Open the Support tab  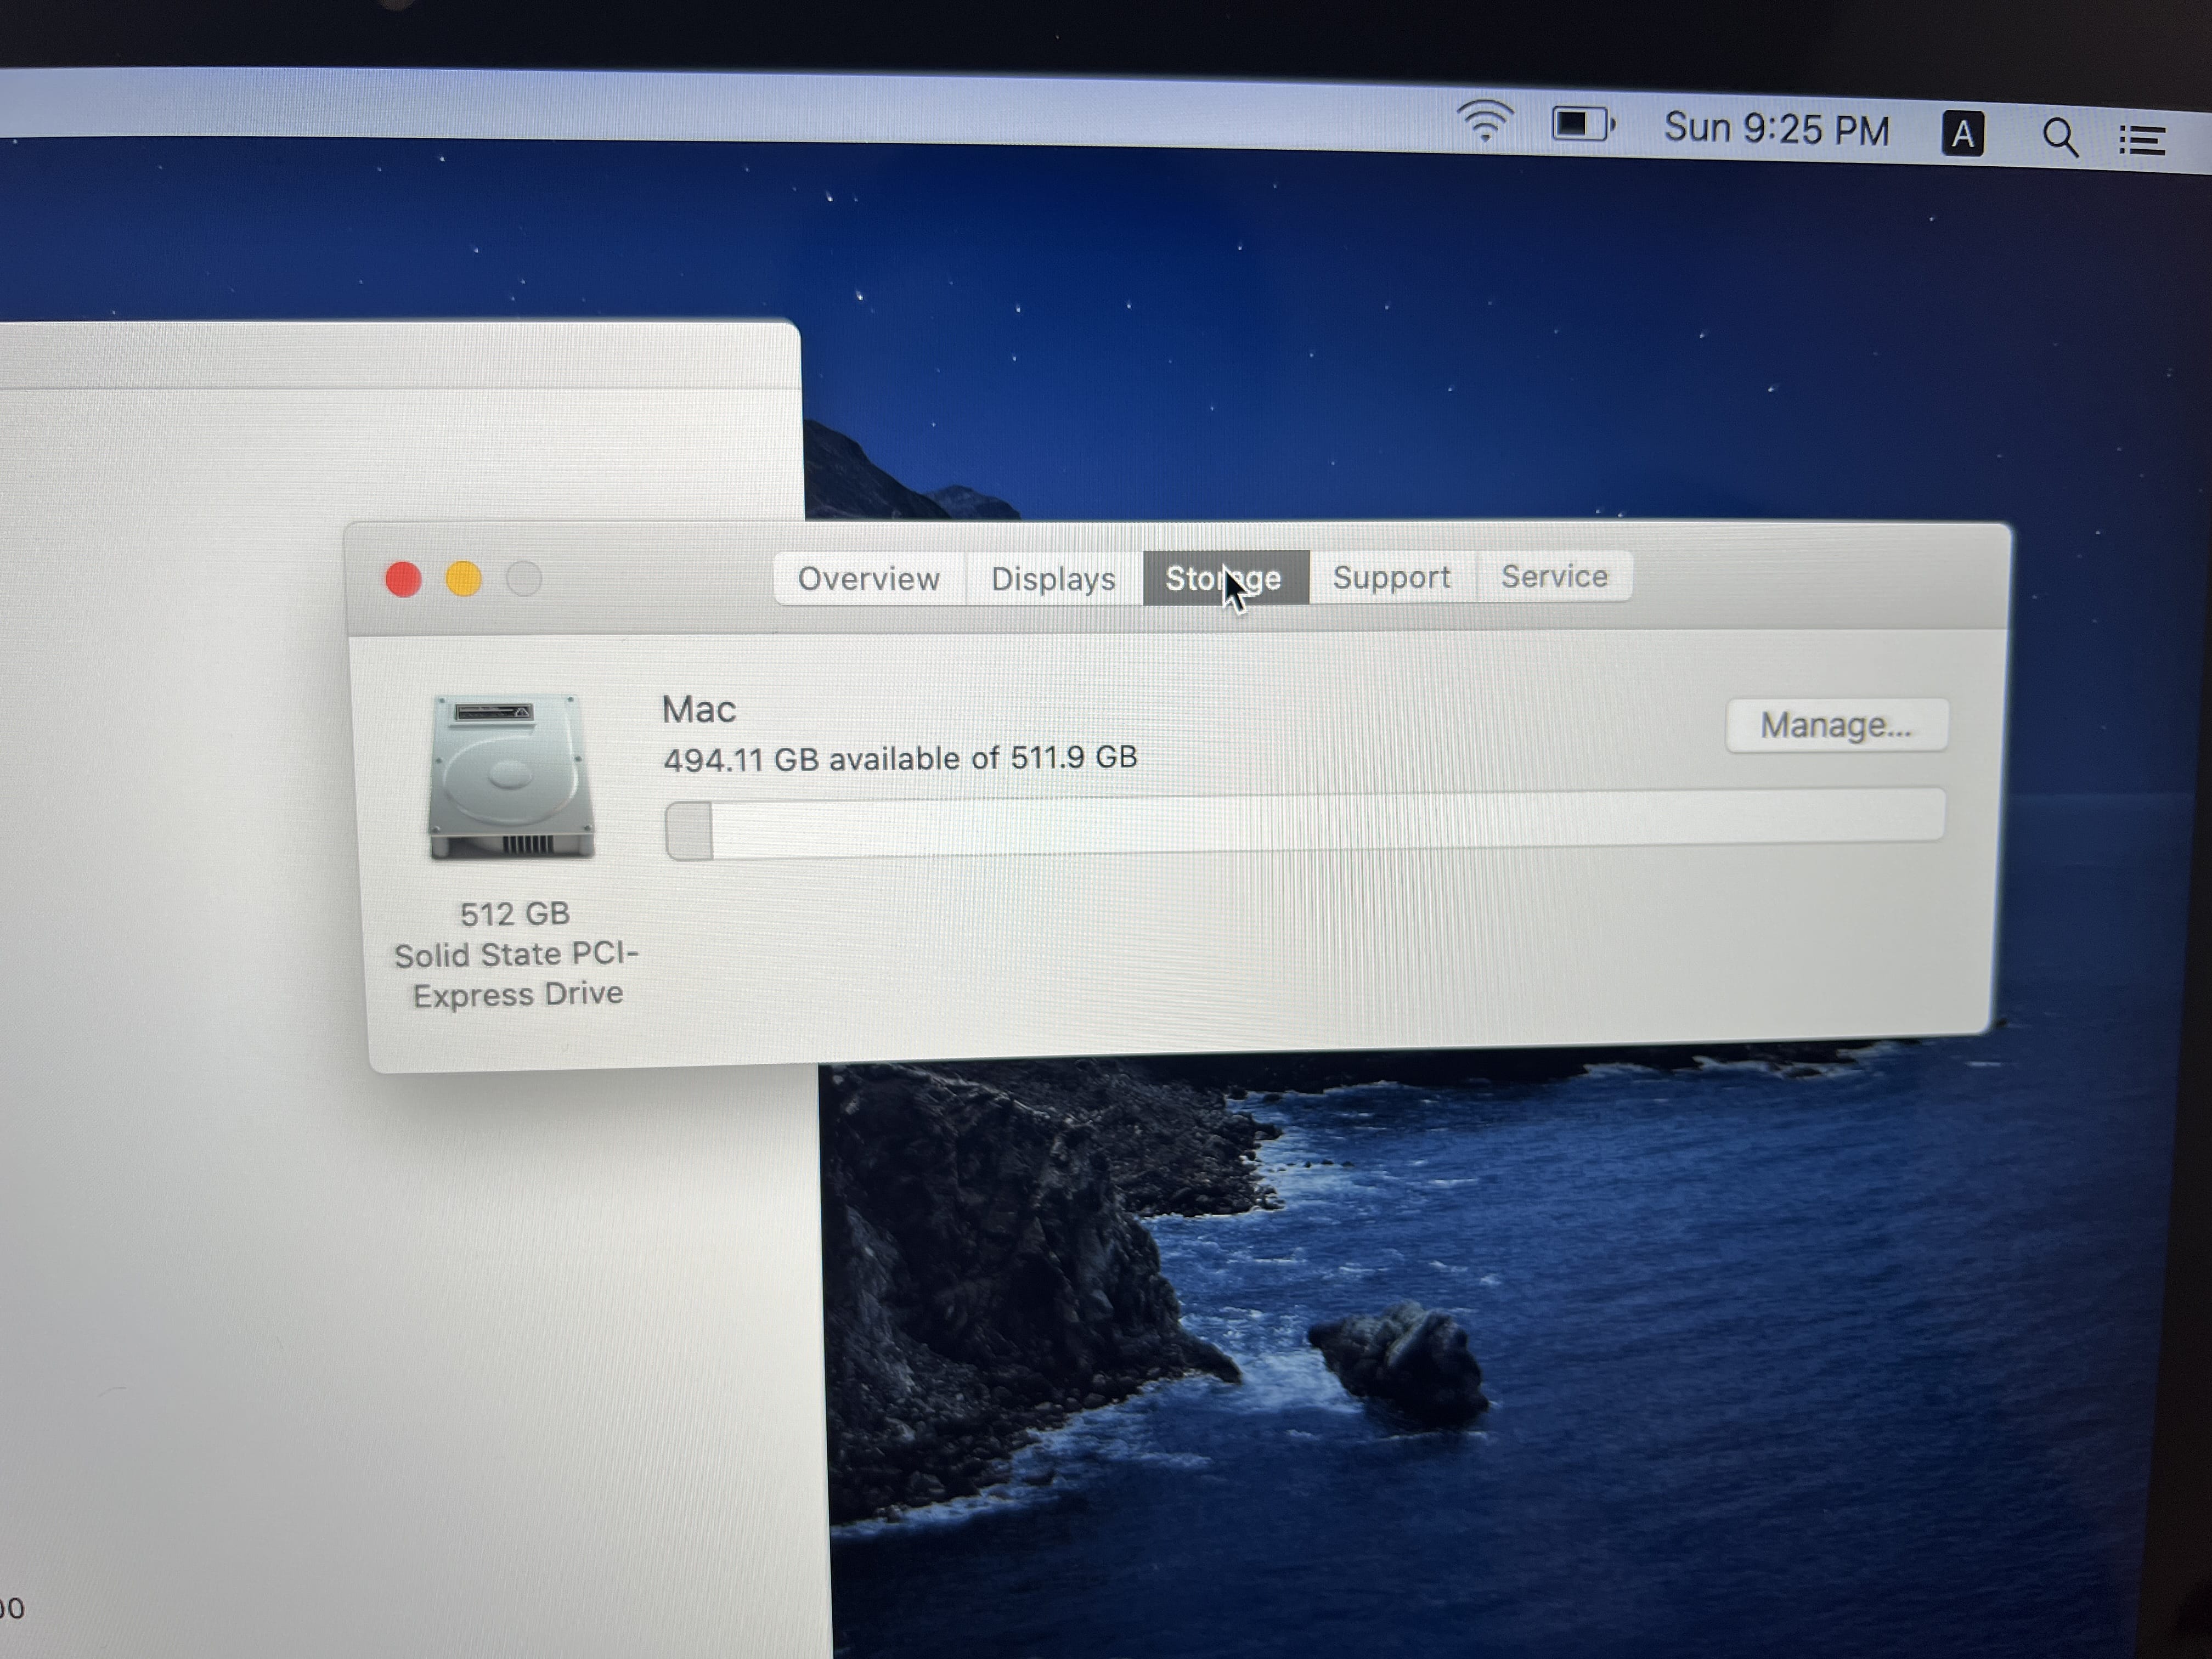coord(1392,577)
